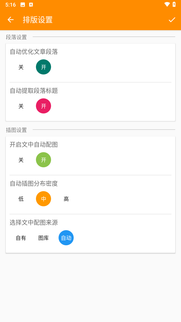Tap the back arrow icon
The image size is (181, 322).
pos(10,20)
